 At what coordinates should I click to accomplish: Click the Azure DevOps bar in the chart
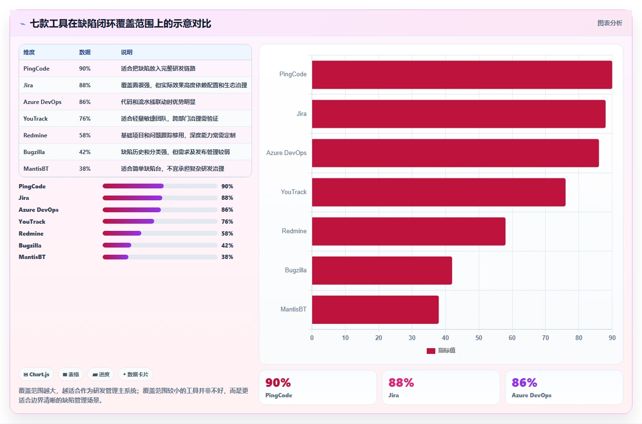[x=455, y=153]
